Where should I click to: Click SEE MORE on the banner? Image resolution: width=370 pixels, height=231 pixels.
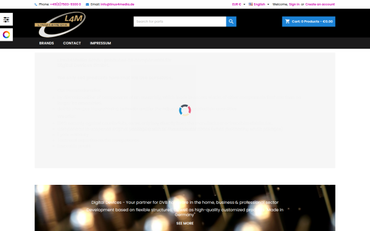click(185, 223)
